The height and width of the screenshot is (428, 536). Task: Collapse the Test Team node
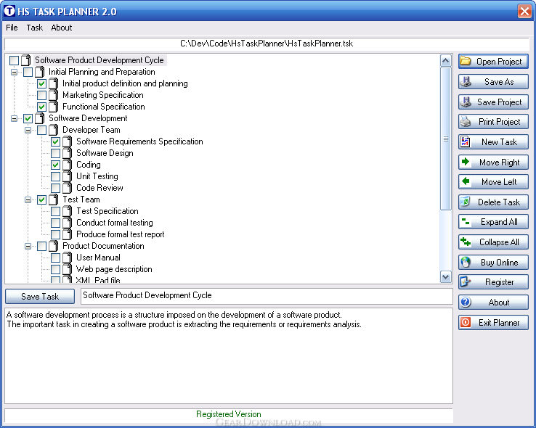click(x=28, y=199)
